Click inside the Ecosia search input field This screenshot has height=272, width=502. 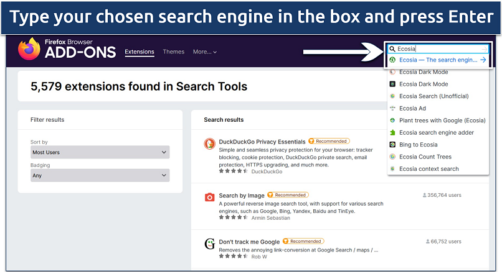pyautogui.click(x=436, y=48)
